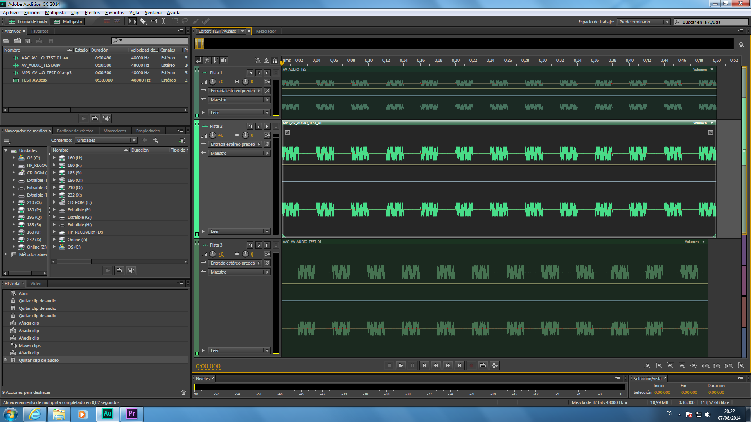Arm Pista 3 for recording

tap(267, 245)
